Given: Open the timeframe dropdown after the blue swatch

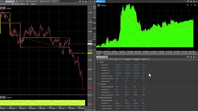Looking at the screenshot, I should tap(33, 4).
